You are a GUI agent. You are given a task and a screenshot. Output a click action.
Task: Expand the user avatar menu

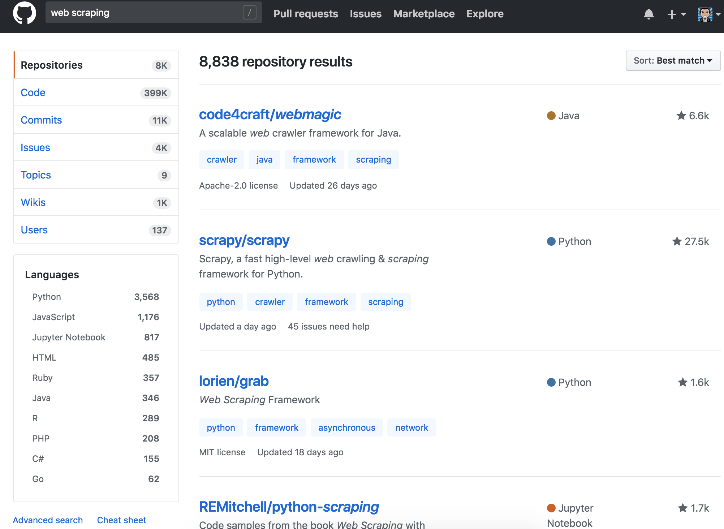705,14
